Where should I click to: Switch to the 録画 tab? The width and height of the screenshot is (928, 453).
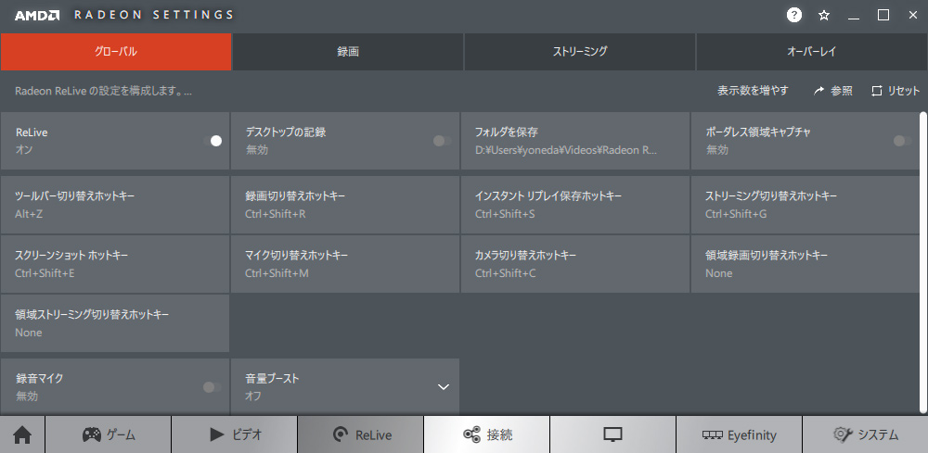(348, 51)
